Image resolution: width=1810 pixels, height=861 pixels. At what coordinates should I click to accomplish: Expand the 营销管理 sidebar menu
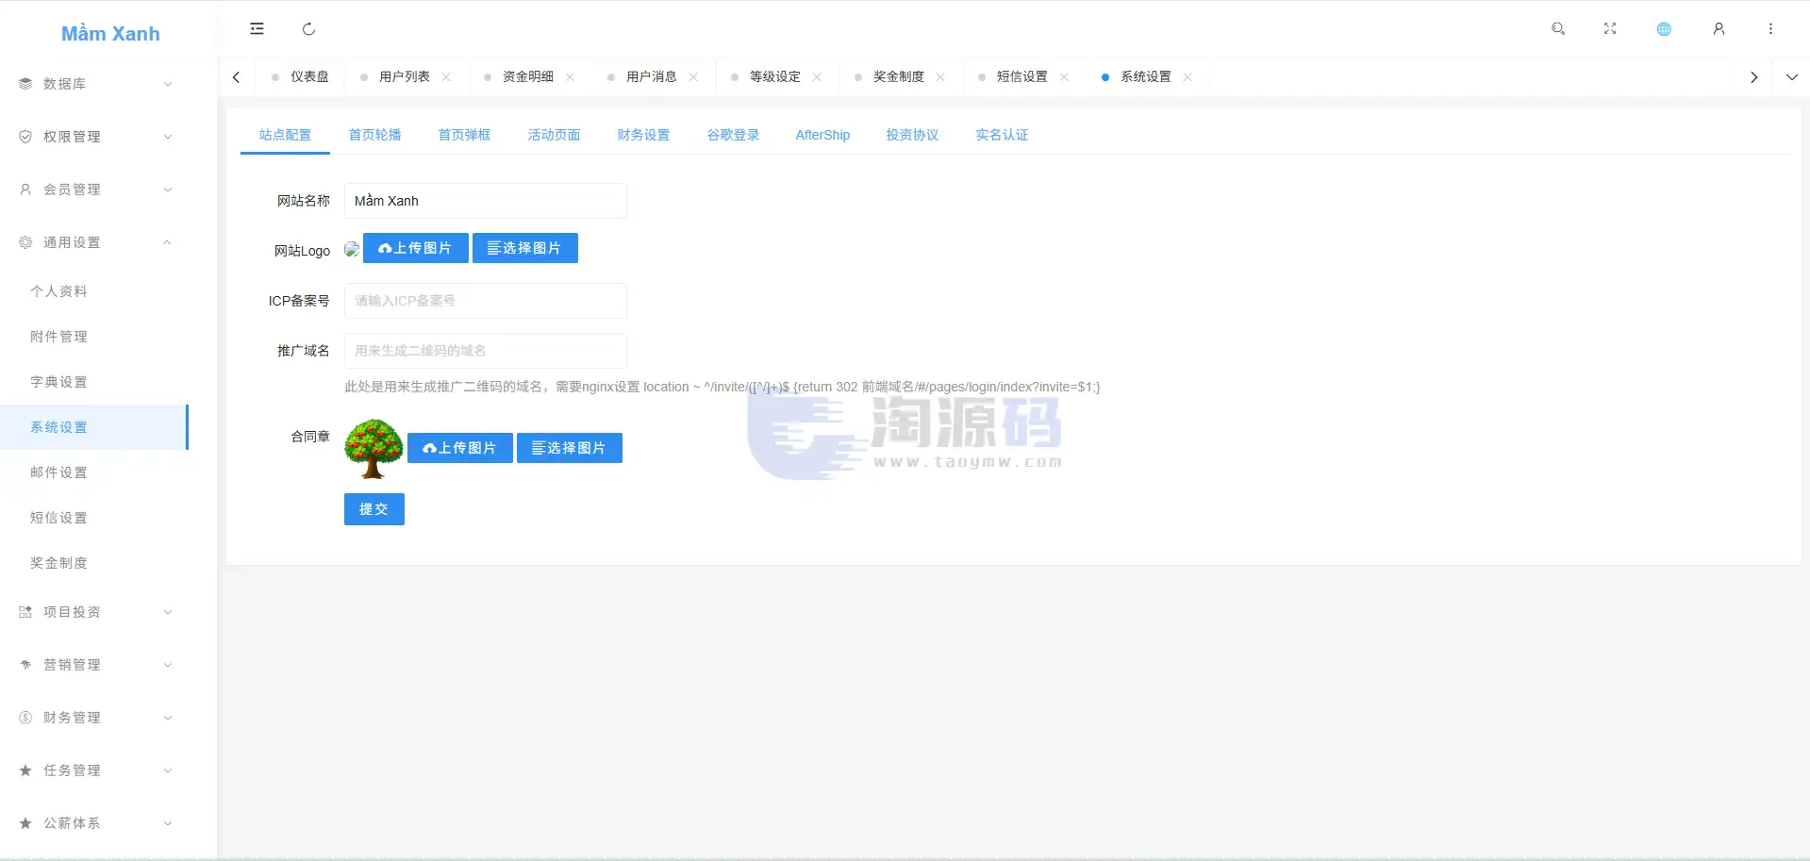[94, 665]
